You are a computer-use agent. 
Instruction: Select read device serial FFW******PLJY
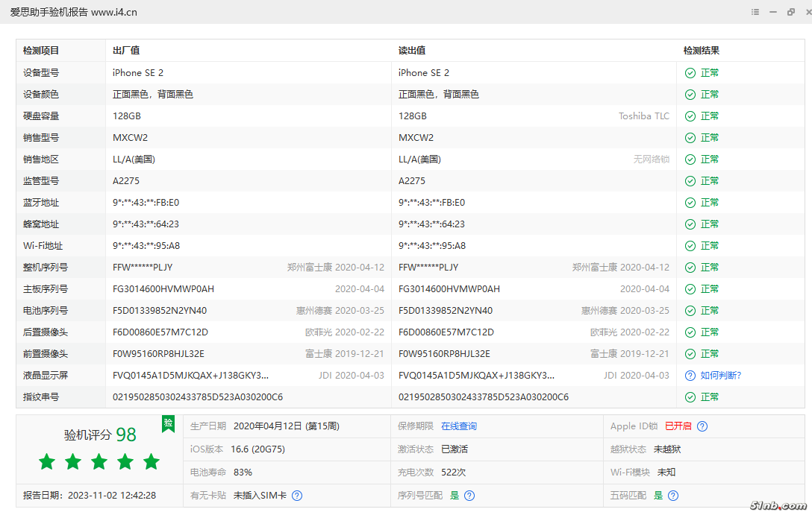click(428, 268)
